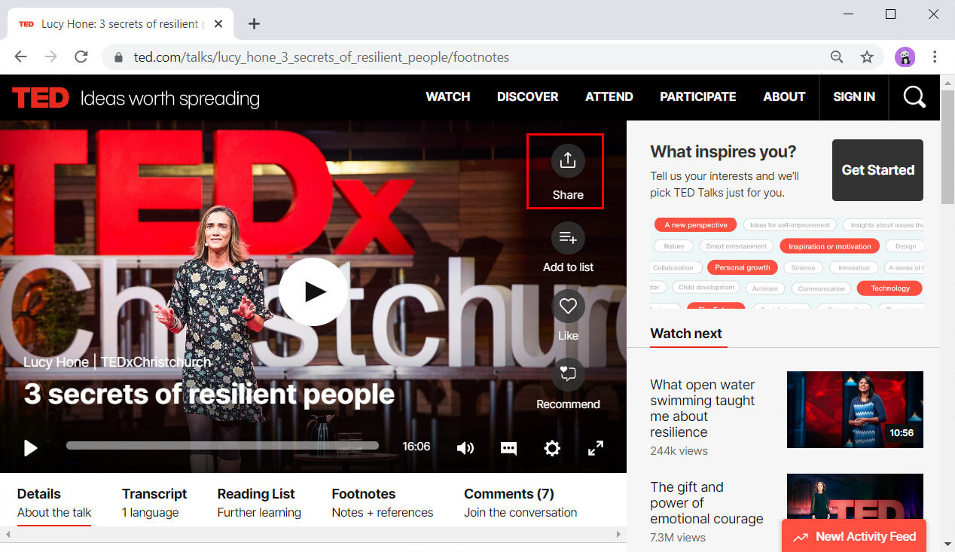Select the Science interest tag
The image size is (955, 552).
[803, 267]
